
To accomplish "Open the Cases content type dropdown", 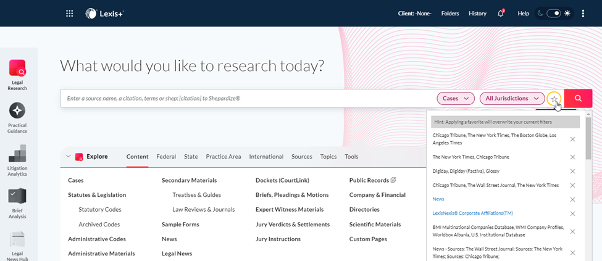I will tap(456, 98).
